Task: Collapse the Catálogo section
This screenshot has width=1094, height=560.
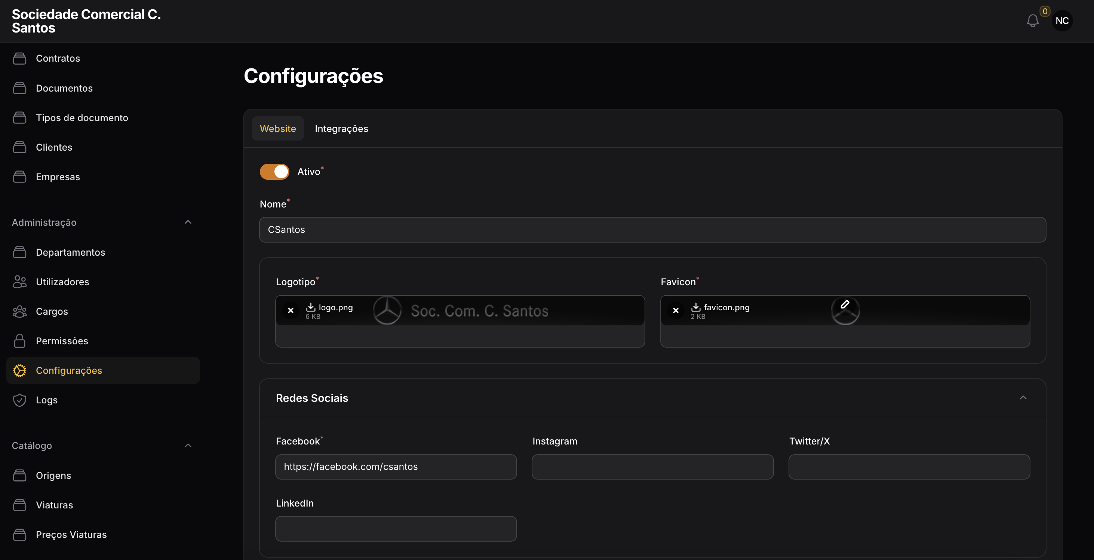Action: point(188,445)
